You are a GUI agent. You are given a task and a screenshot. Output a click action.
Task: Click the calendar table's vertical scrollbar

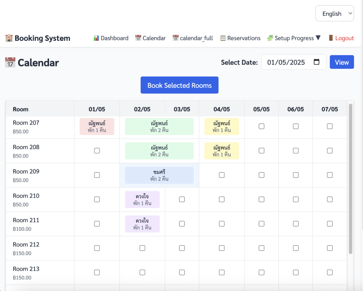351,179
